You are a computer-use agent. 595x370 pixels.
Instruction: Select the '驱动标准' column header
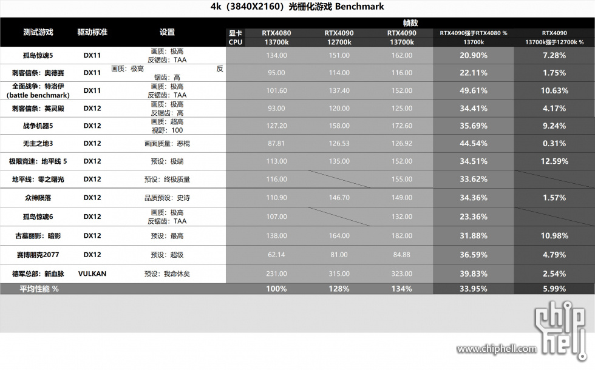[x=92, y=32]
